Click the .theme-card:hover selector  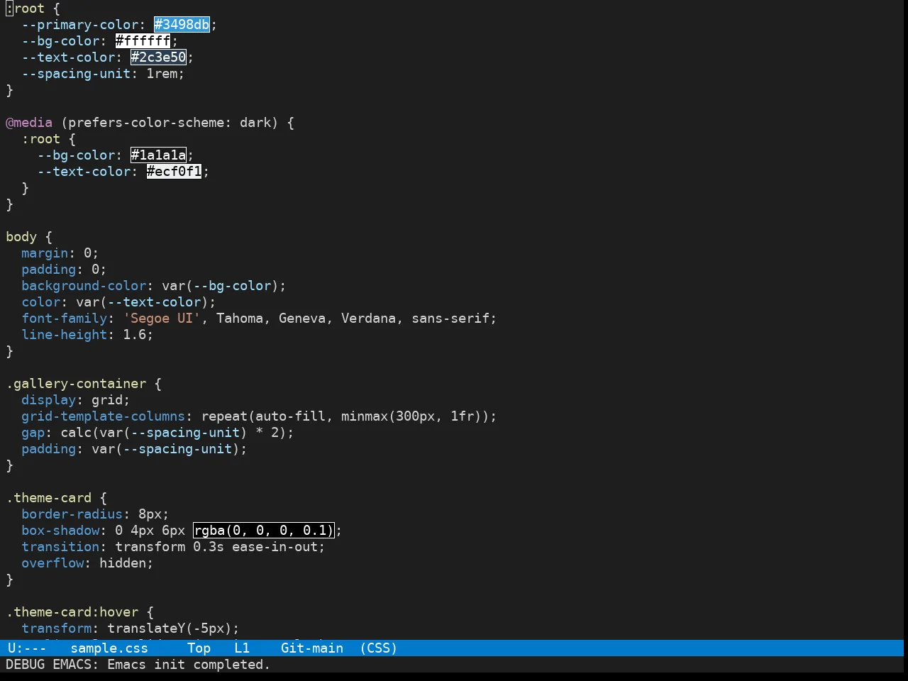tap(72, 612)
